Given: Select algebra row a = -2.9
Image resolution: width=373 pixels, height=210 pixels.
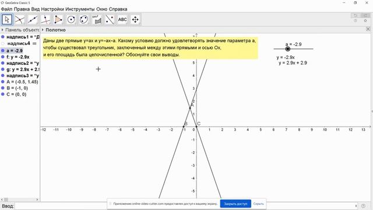Looking at the screenshot, I should (x=15, y=51).
